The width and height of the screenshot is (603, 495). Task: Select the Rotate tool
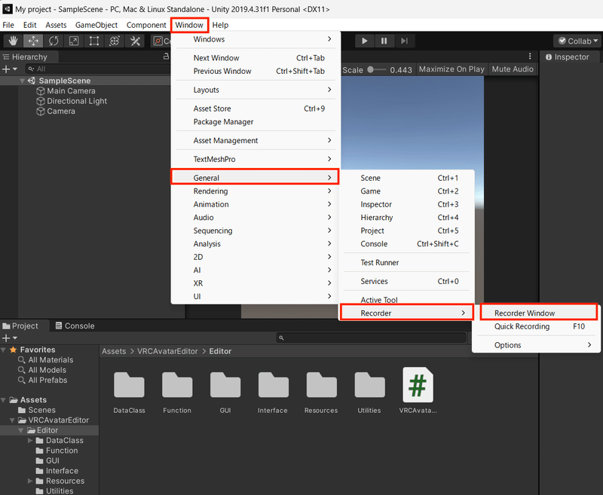(x=54, y=41)
